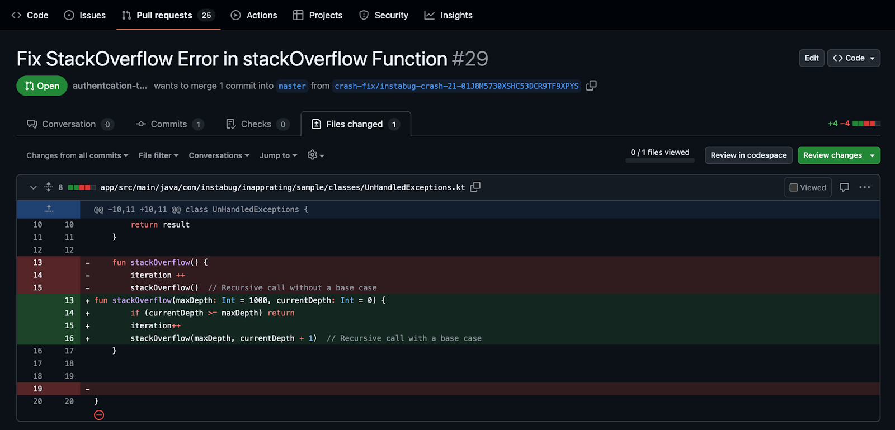This screenshot has height=430, width=895.
Task: Switch to the Commits tab
Action: pyautogui.click(x=170, y=124)
